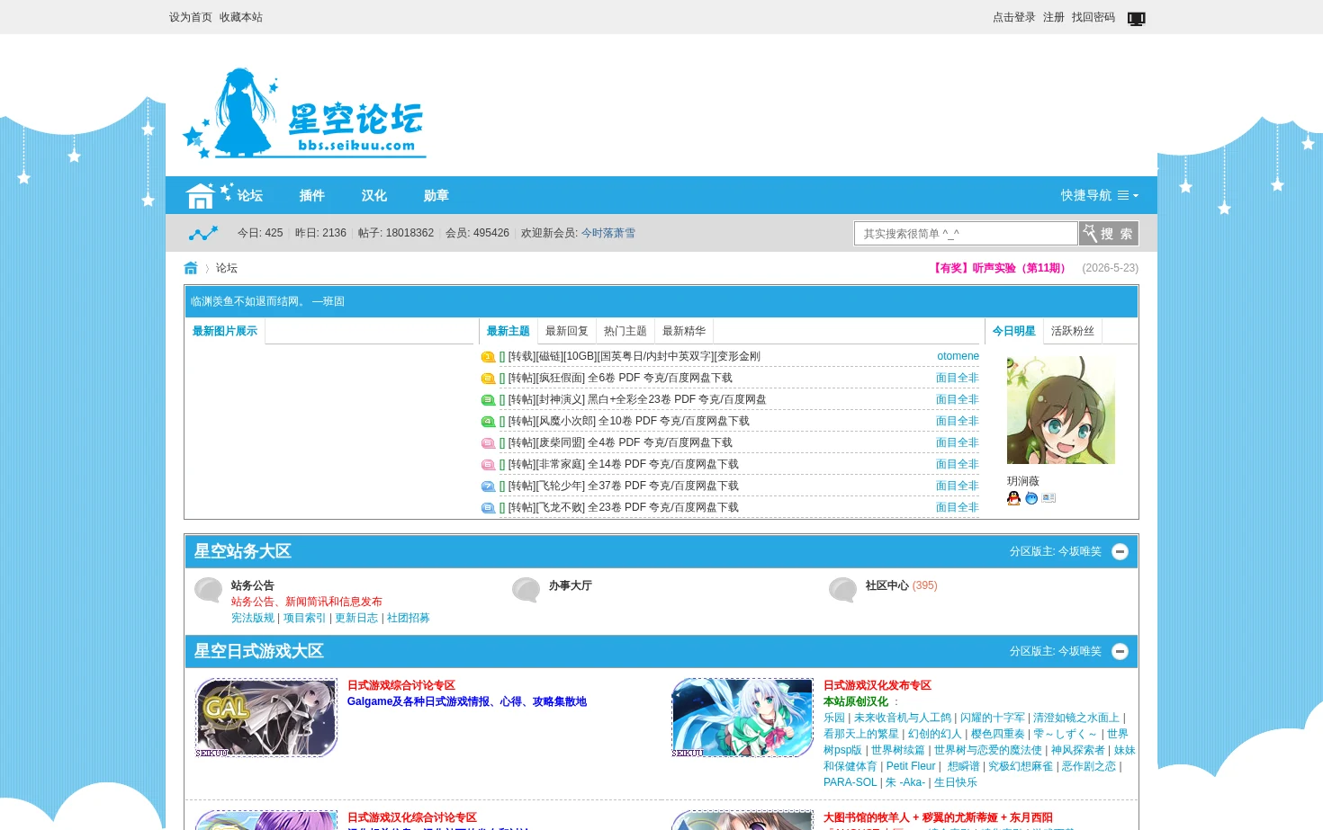The width and height of the screenshot is (1323, 830).
Task: Click the rank 3 bubble icon beside 封神演义 thread
Action: click(x=488, y=400)
